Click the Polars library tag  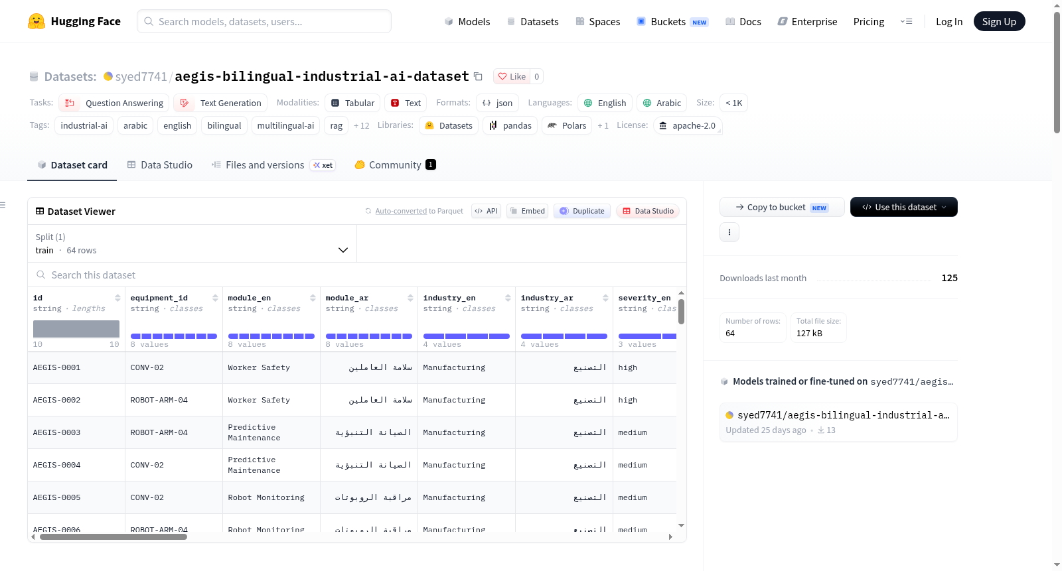coord(567,125)
